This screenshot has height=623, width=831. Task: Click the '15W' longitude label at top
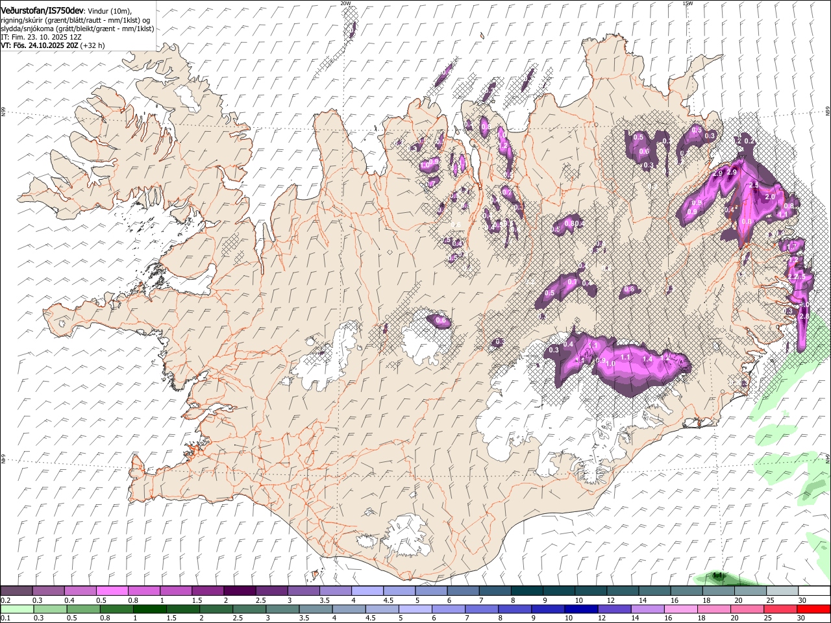coord(688,3)
